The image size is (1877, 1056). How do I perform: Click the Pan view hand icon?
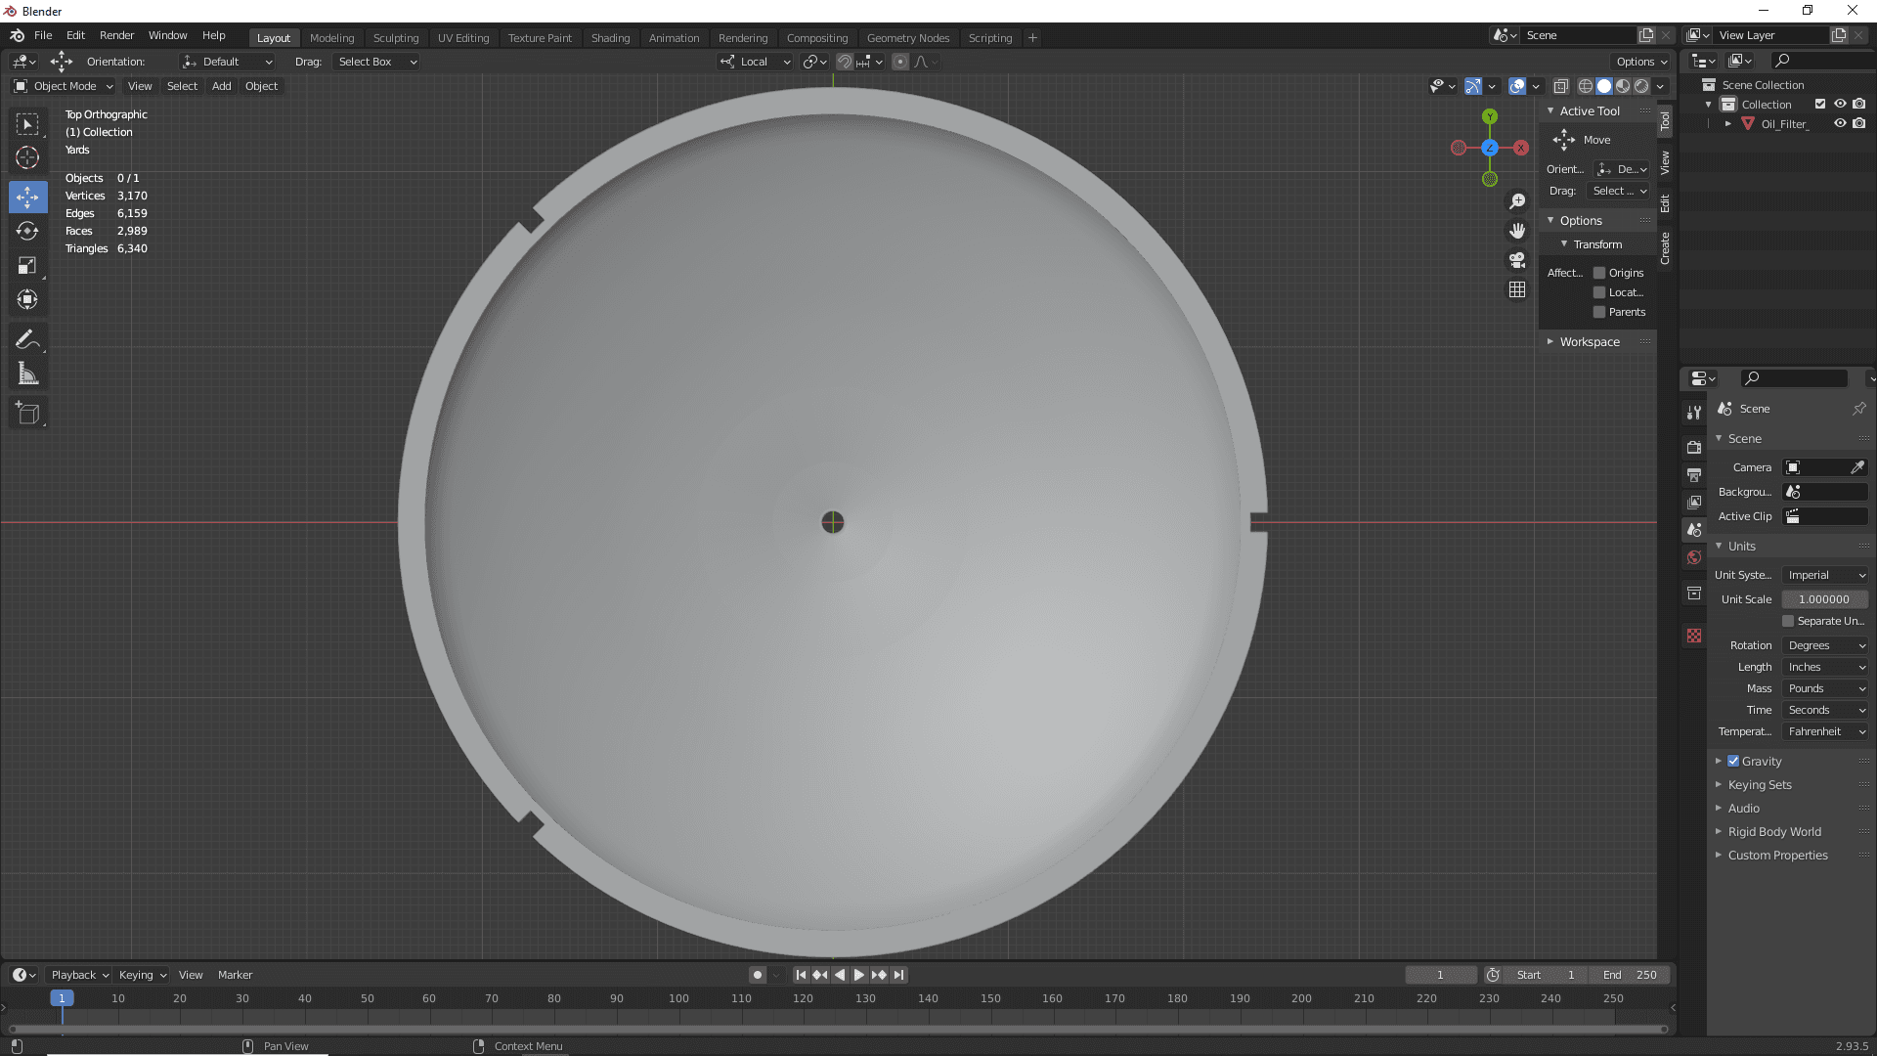point(1517,231)
